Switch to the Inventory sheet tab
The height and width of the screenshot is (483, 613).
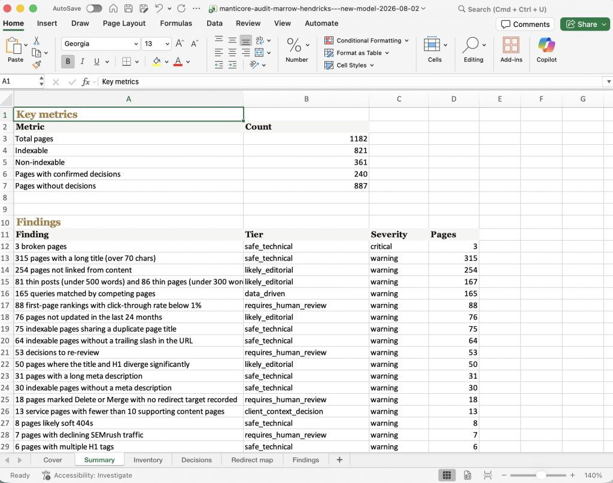point(148,460)
